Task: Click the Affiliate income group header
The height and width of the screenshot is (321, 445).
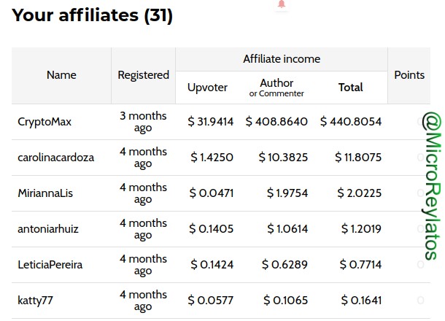Action: 282,59
